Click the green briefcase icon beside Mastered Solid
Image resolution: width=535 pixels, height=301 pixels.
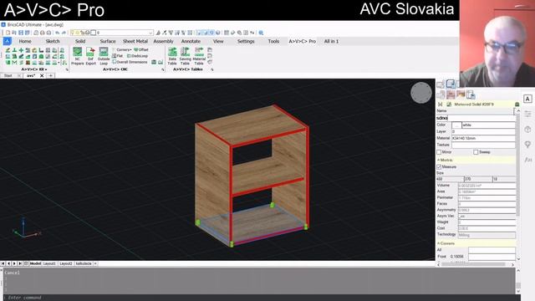(x=517, y=104)
